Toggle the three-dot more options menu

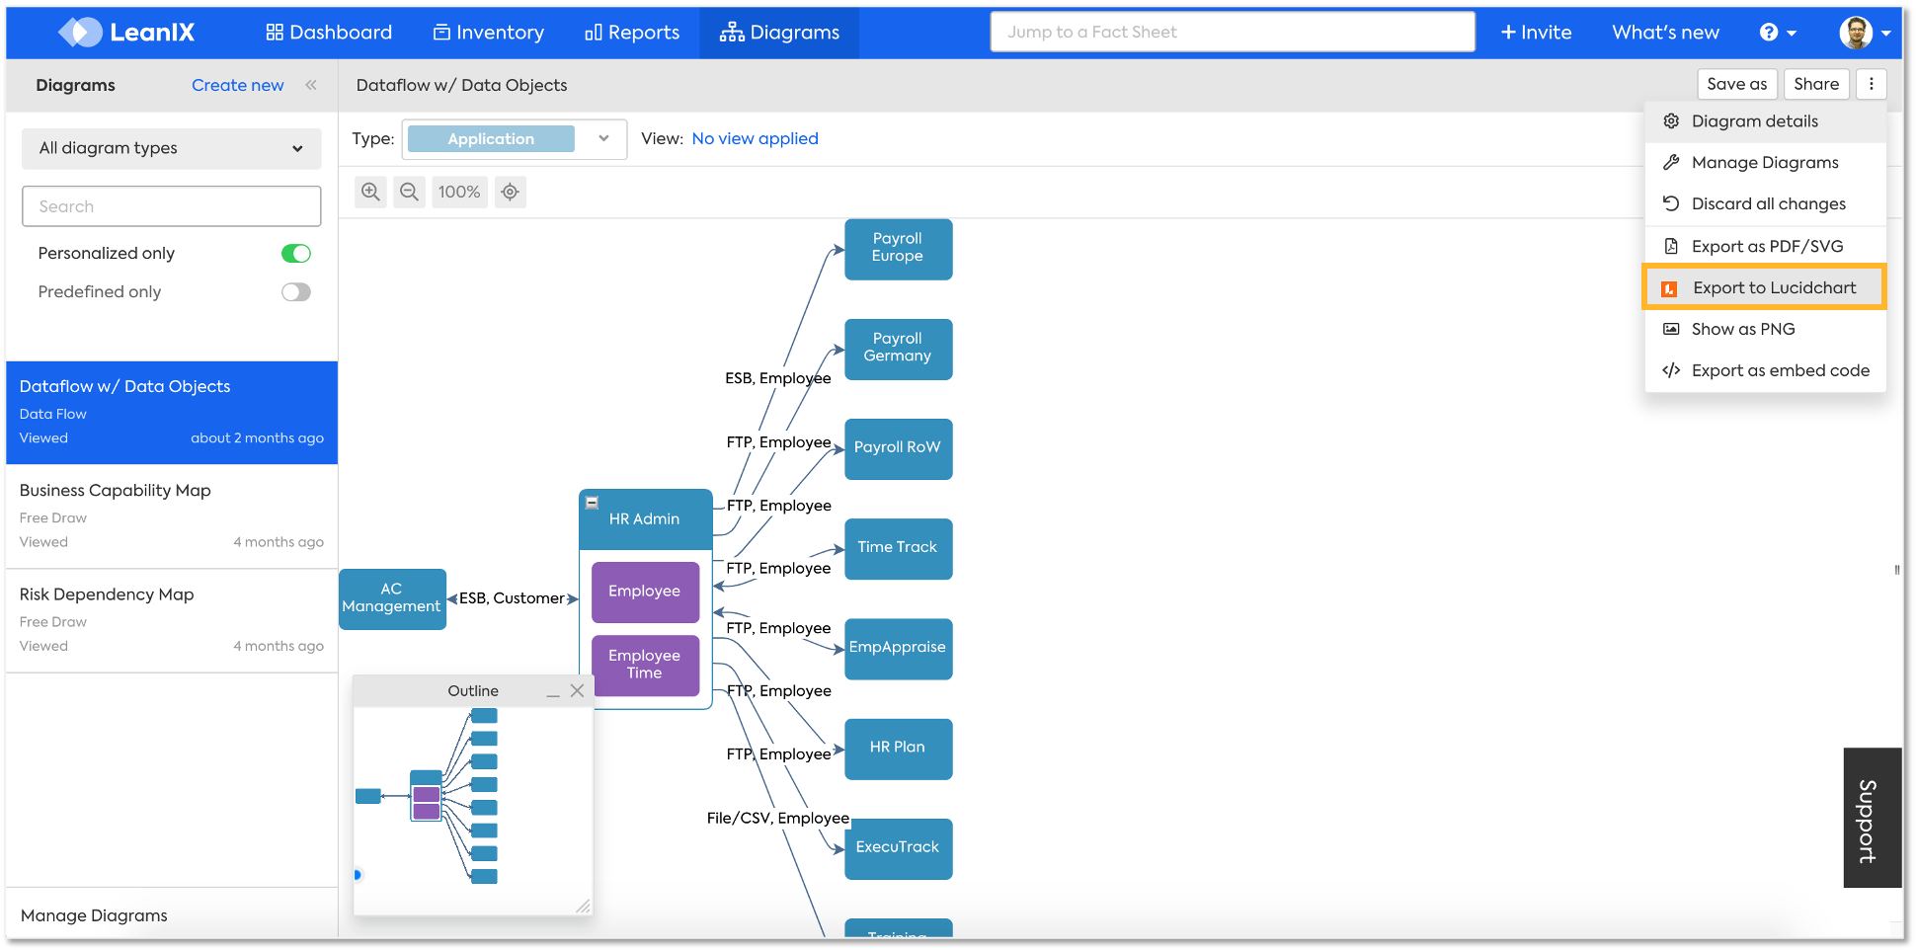pos(1872,84)
